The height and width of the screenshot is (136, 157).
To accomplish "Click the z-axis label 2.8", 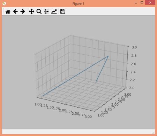I will 134,56.
